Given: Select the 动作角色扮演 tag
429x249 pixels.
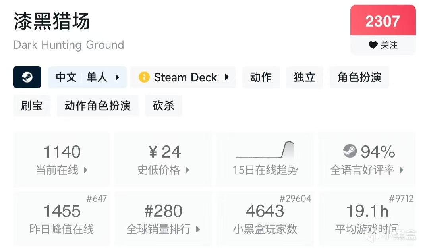Looking at the screenshot, I should pyautogui.click(x=98, y=106).
